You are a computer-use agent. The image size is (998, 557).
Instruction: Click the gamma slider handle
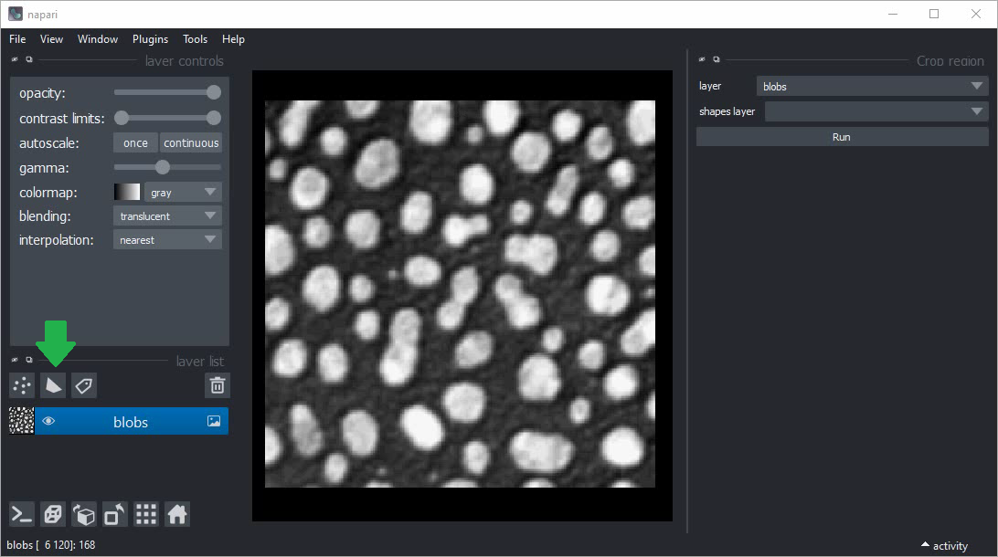click(163, 167)
